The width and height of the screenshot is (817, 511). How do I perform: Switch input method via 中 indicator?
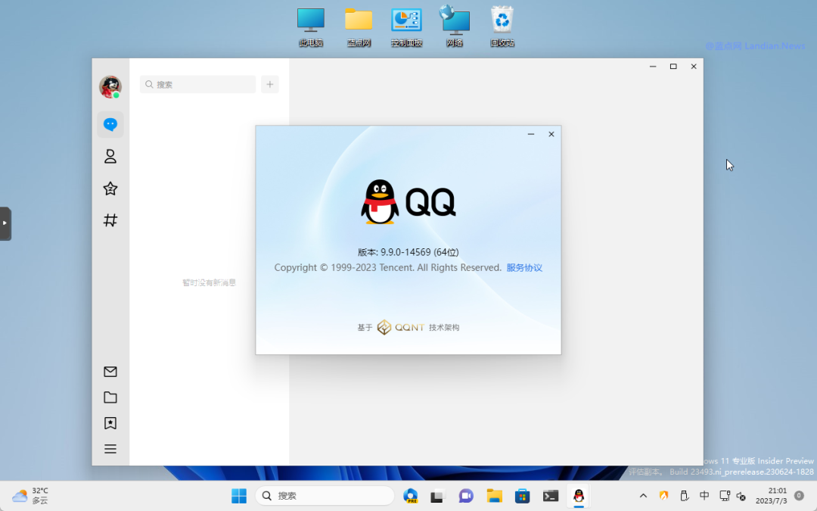coord(704,496)
